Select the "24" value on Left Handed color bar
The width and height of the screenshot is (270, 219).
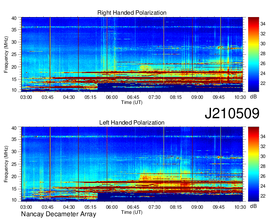[x=263, y=186]
